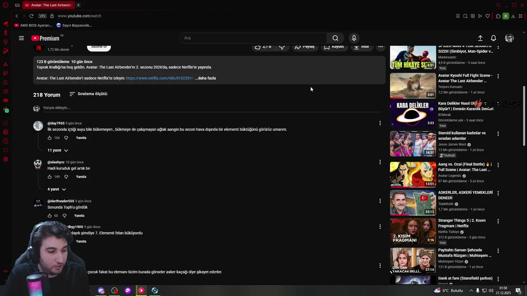
Task: Open the netflix.com title link
Action: (159, 78)
